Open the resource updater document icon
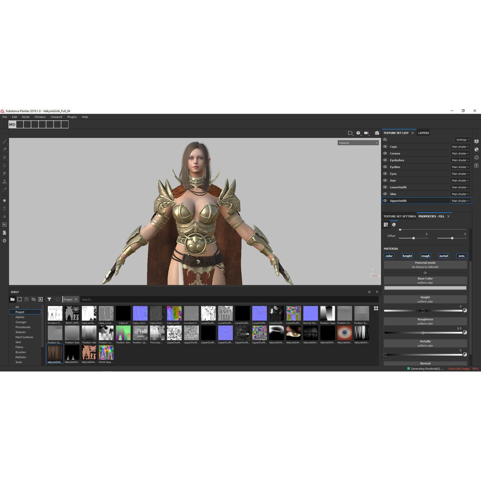This screenshot has height=481, width=481. click(4, 232)
